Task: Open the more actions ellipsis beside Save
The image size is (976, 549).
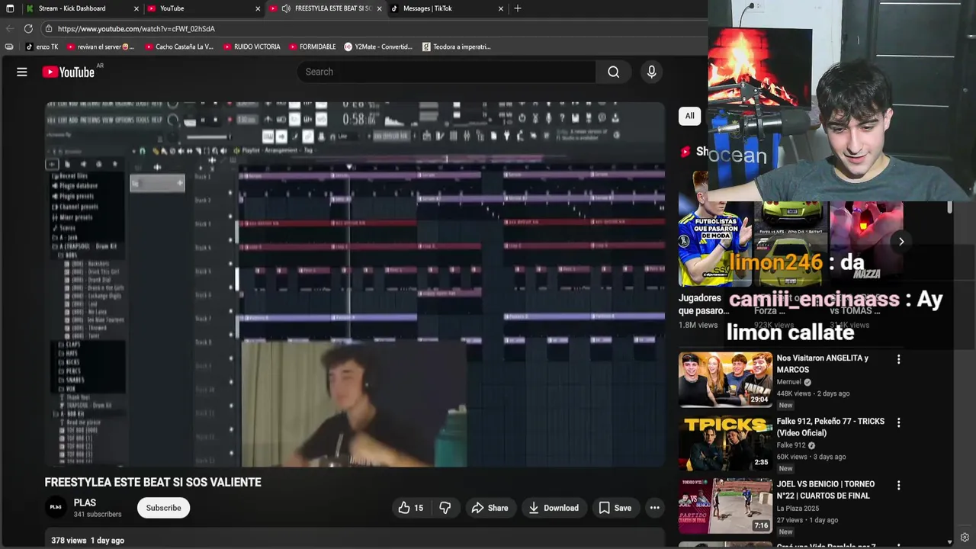Action: [654, 508]
